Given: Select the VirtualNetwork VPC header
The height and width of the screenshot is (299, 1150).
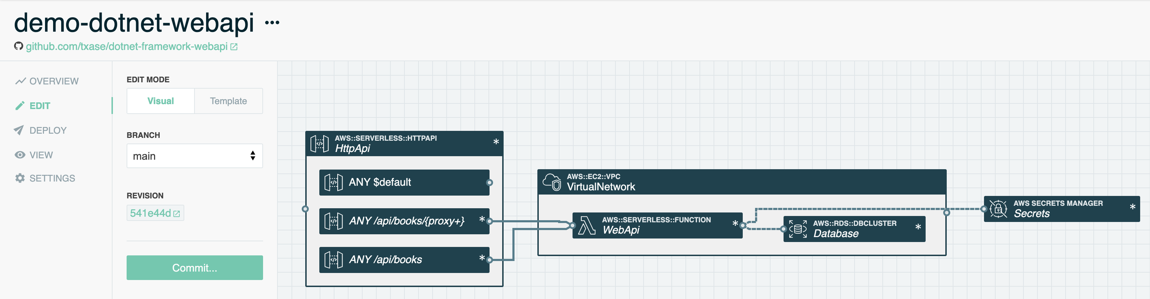Looking at the screenshot, I should [x=742, y=182].
